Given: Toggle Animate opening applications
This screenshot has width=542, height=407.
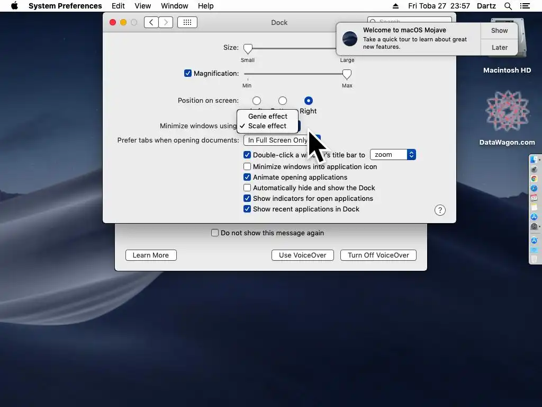Looking at the screenshot, I should pyautogui.click(x=247, y=177).
